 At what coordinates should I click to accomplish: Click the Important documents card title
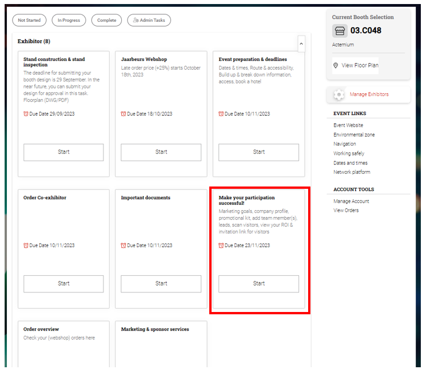145,198
